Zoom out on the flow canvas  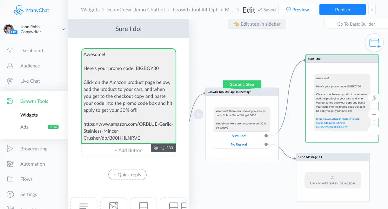[x=374, y=131]
